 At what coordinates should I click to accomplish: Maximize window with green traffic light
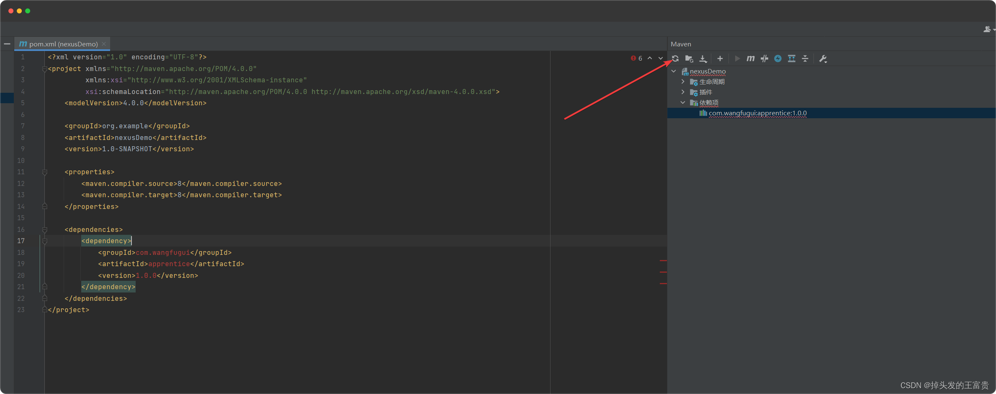[x=28, y=11]
